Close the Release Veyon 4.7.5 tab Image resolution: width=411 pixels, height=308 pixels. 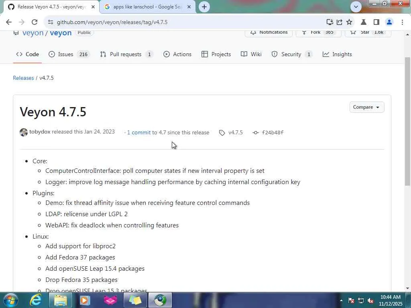tap(93, 7)
